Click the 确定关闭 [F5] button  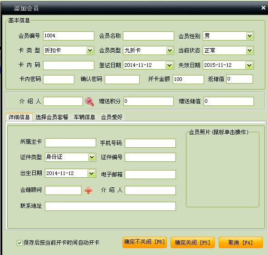point(192,242)
